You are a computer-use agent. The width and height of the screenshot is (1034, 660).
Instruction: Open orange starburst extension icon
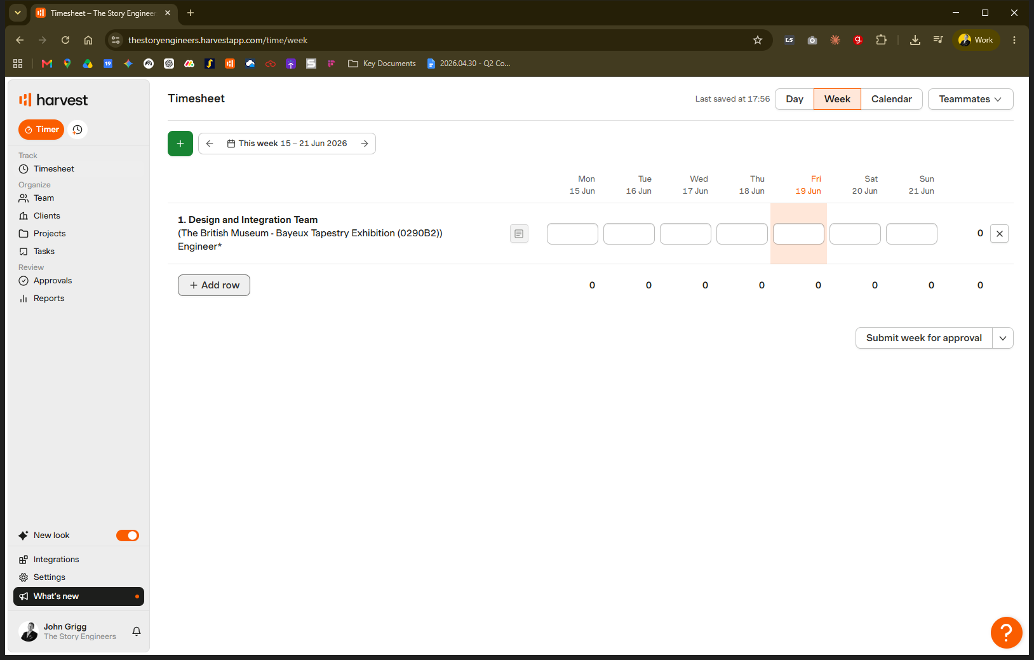click(x=835, y=40)
